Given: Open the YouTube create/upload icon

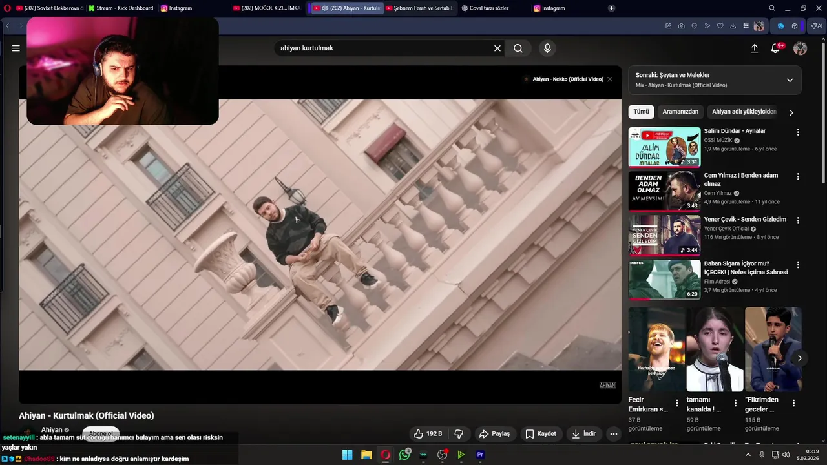Looking at the screenshot, I should (x=755, y=48).
